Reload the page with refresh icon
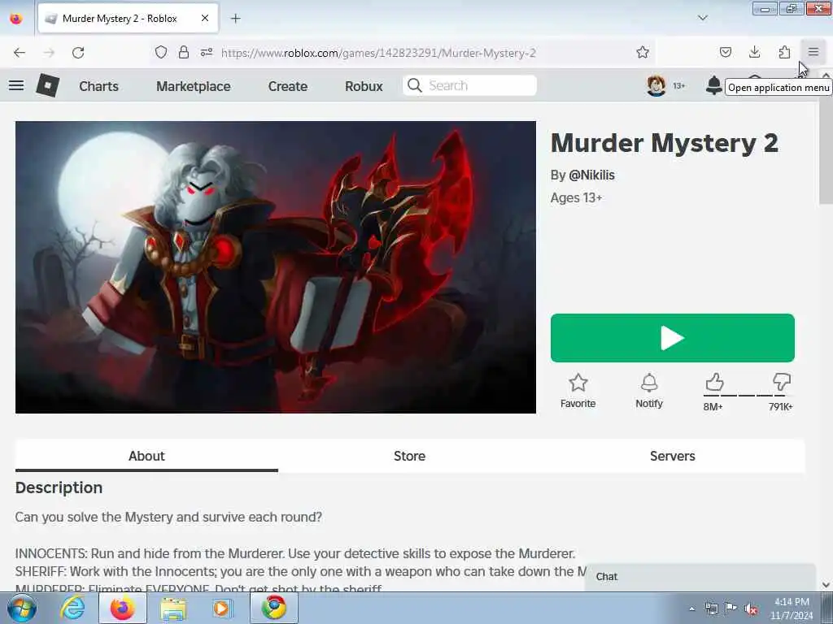The width and height of the screenshot is (833, 624). [x=78, y=53]
